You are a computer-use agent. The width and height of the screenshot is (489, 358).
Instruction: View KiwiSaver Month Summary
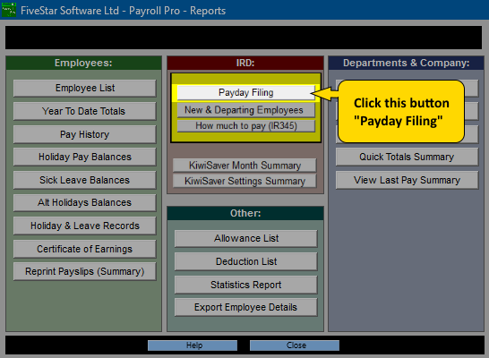tap(244, 166)
